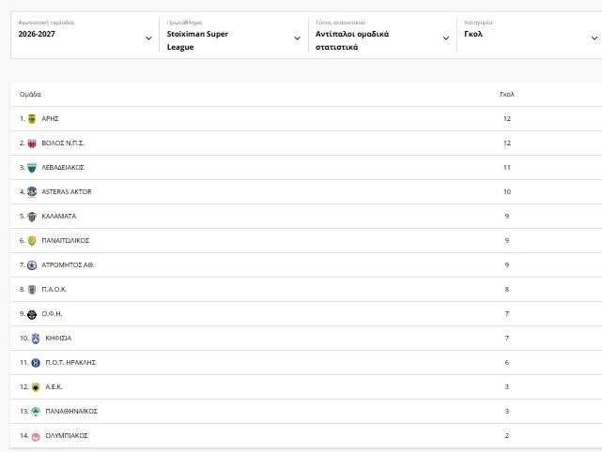Click the ΛΕΒΑΔΕΙΑΚΟΣ green crest icon
Viewport: 602px width, 452px height.
coord(32,168)
